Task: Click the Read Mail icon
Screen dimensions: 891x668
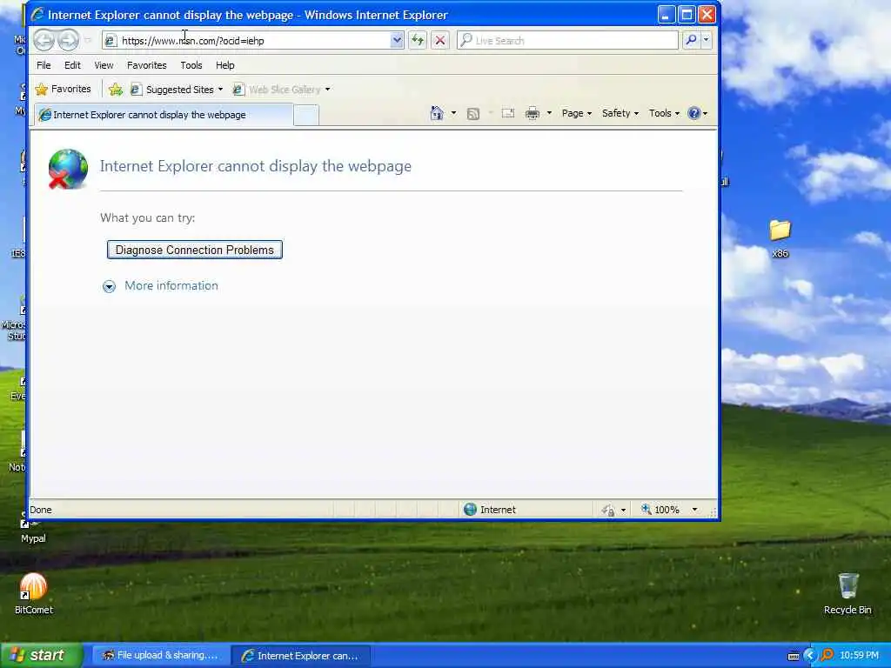Action: coord(508,113)
